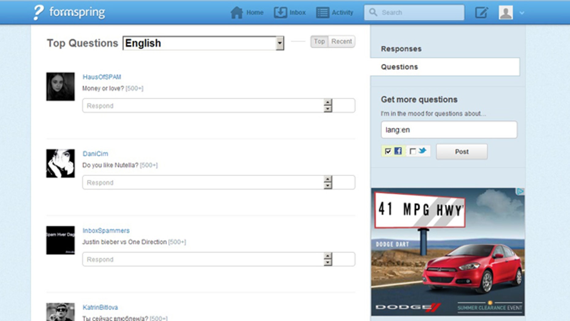Select Questions in the sidebar
The width and height of the screenshot is (570, 321).
[445, 67]
